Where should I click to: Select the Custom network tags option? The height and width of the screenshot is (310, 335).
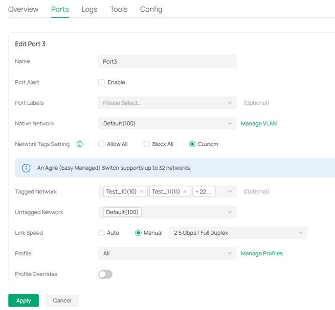click(x=192, y=144)
